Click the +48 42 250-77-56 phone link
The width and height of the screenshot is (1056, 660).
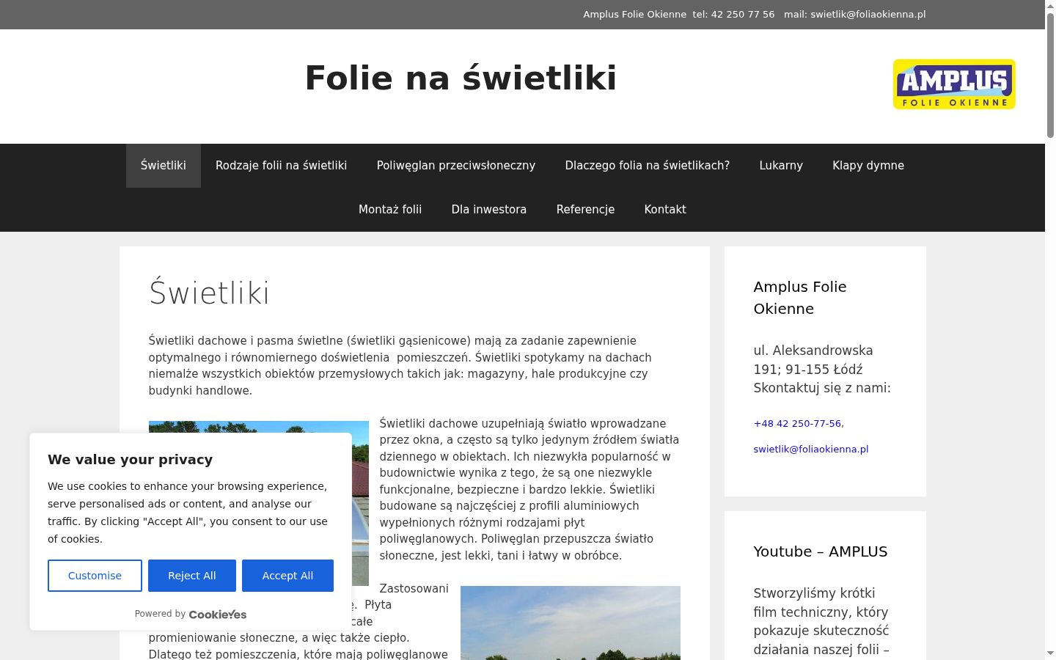click(x=799, y=424)
